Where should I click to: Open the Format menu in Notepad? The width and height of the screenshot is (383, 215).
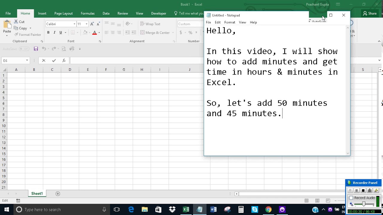(x=230, y=22)
